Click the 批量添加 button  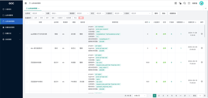(x=173, y=13)
